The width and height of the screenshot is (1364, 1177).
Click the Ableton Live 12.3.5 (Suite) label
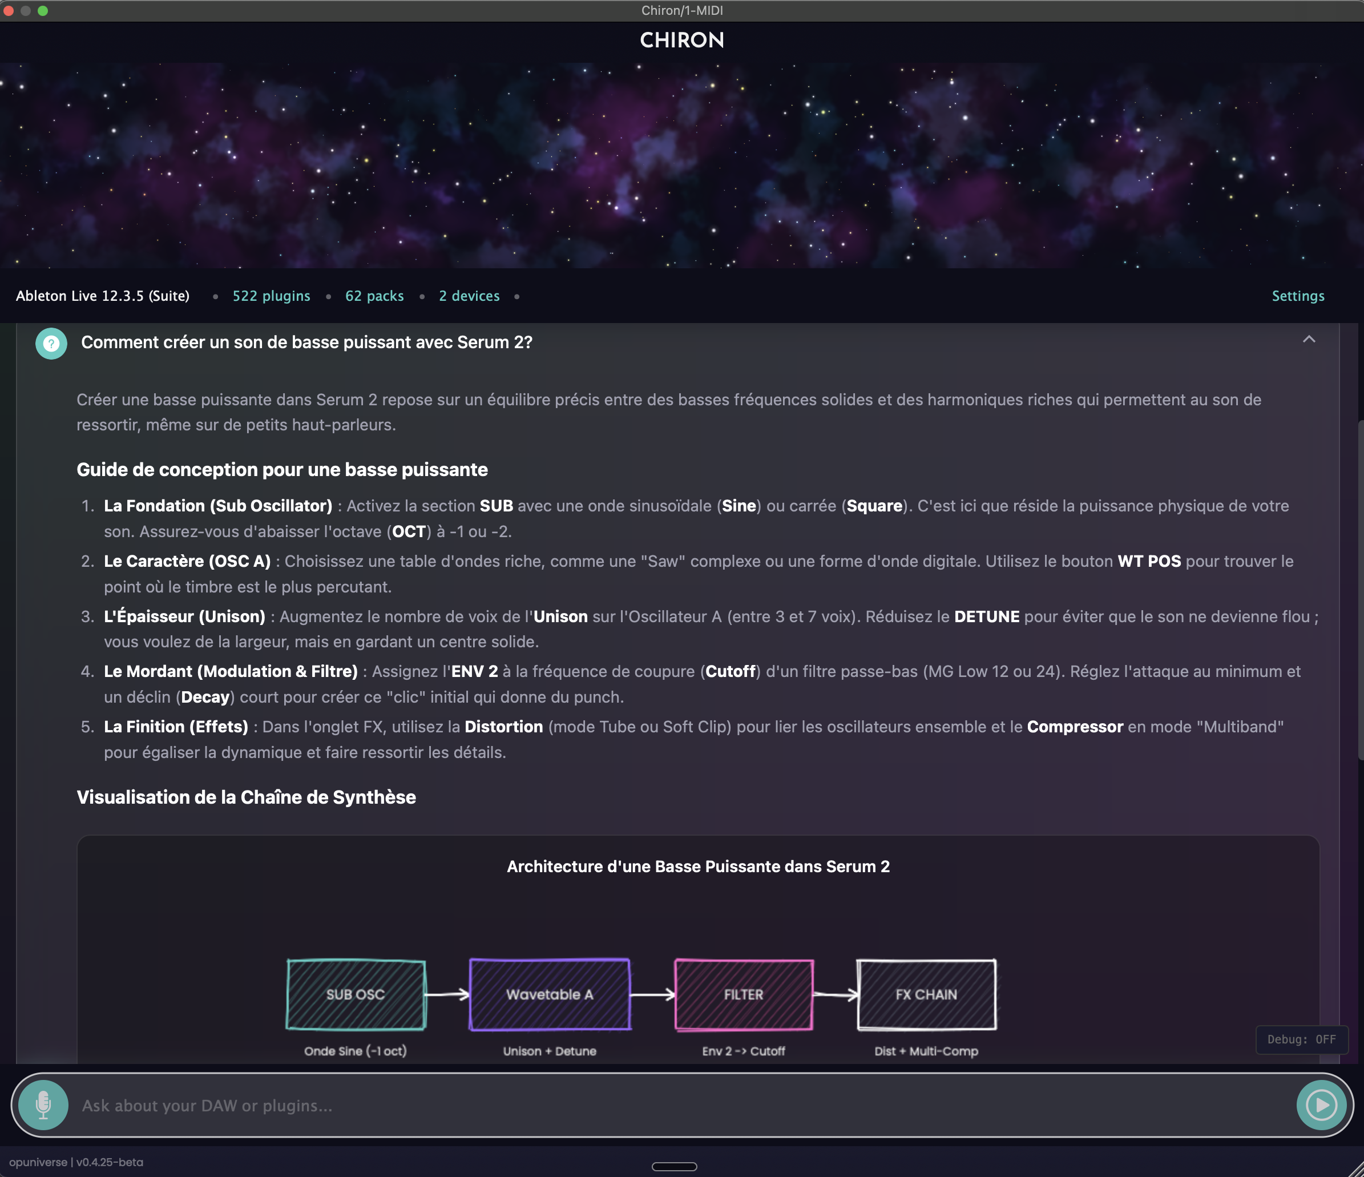(103, 296)
